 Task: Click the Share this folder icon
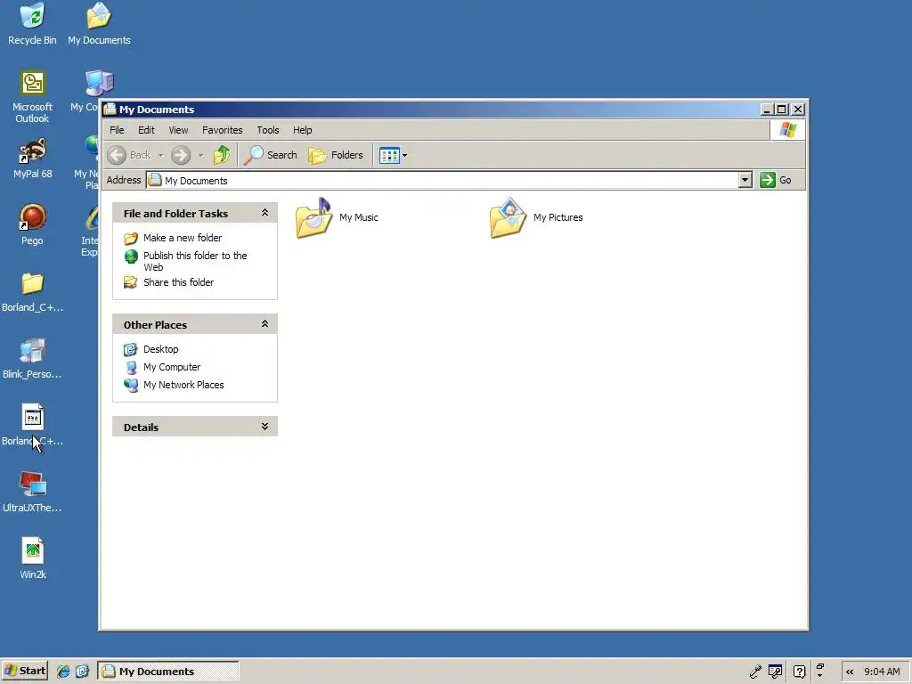pos(131,282)
